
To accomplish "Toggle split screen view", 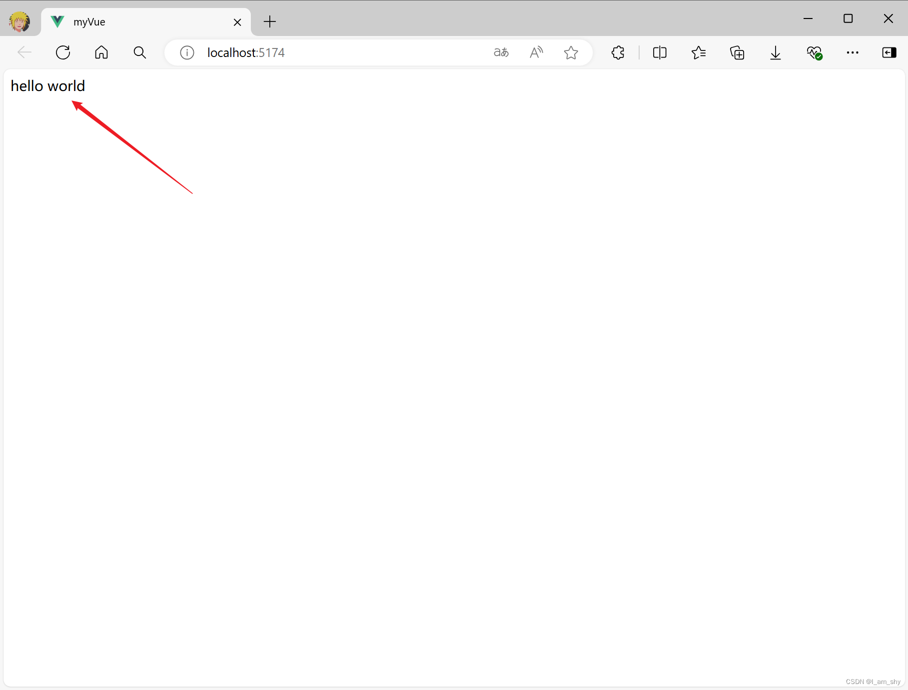I will click(x=660, y=52).
